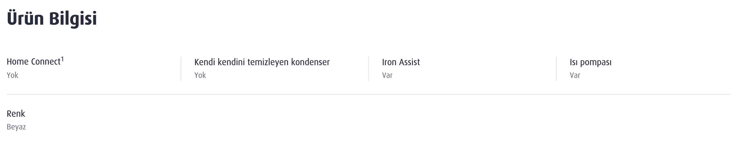
Task: Open the Home Connect footnote superscript 1
Action: (x=62, y=59)
